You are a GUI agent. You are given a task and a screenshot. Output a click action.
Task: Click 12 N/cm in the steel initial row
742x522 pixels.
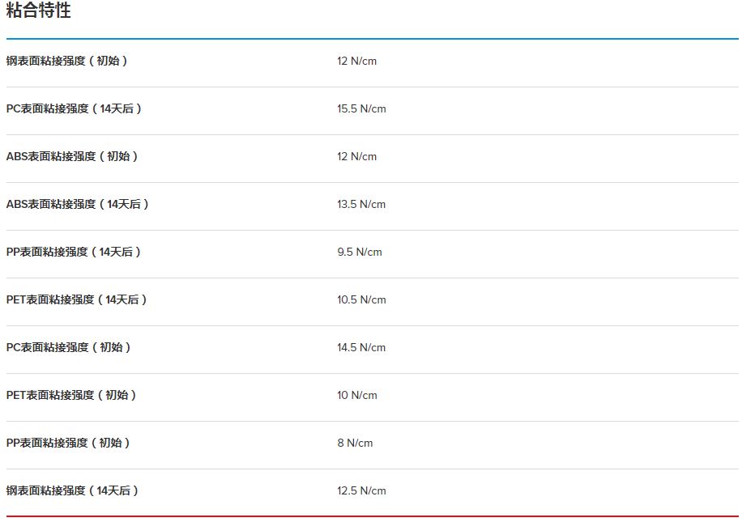[x=357, y=62]
